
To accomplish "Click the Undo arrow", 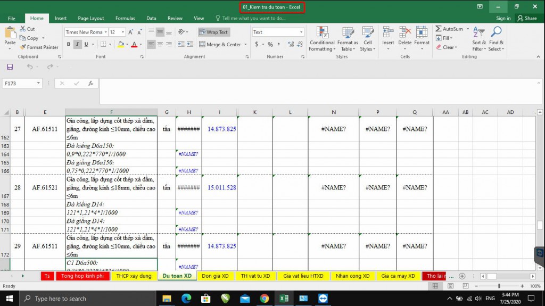I will coord(30,67).
